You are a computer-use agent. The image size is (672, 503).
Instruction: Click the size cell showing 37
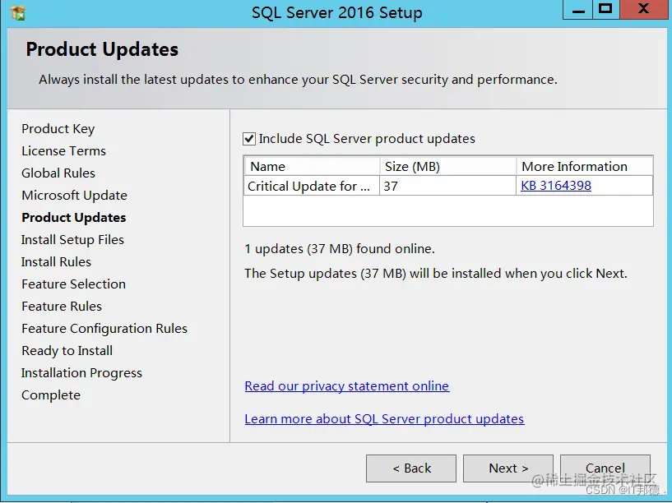coord(447,186)
